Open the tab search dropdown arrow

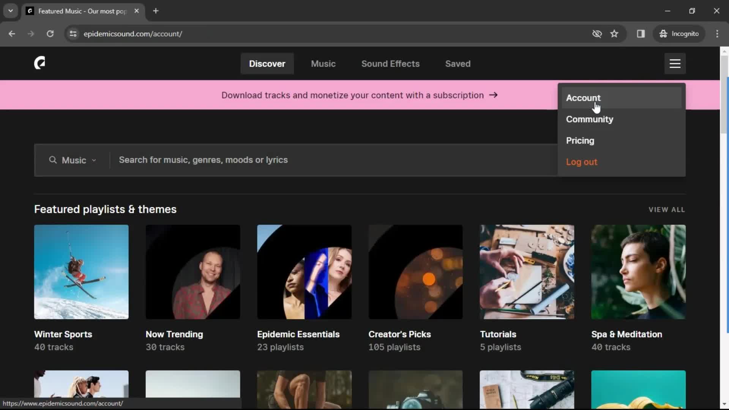pos(11,11)
